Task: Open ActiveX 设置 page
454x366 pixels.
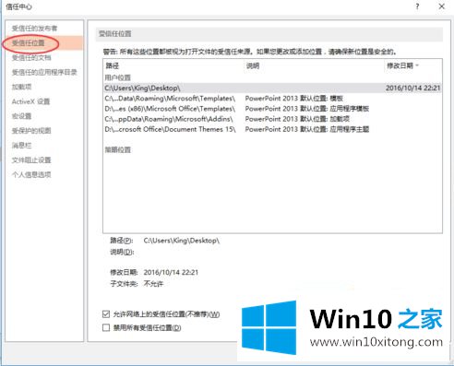Action: (30, 101)
